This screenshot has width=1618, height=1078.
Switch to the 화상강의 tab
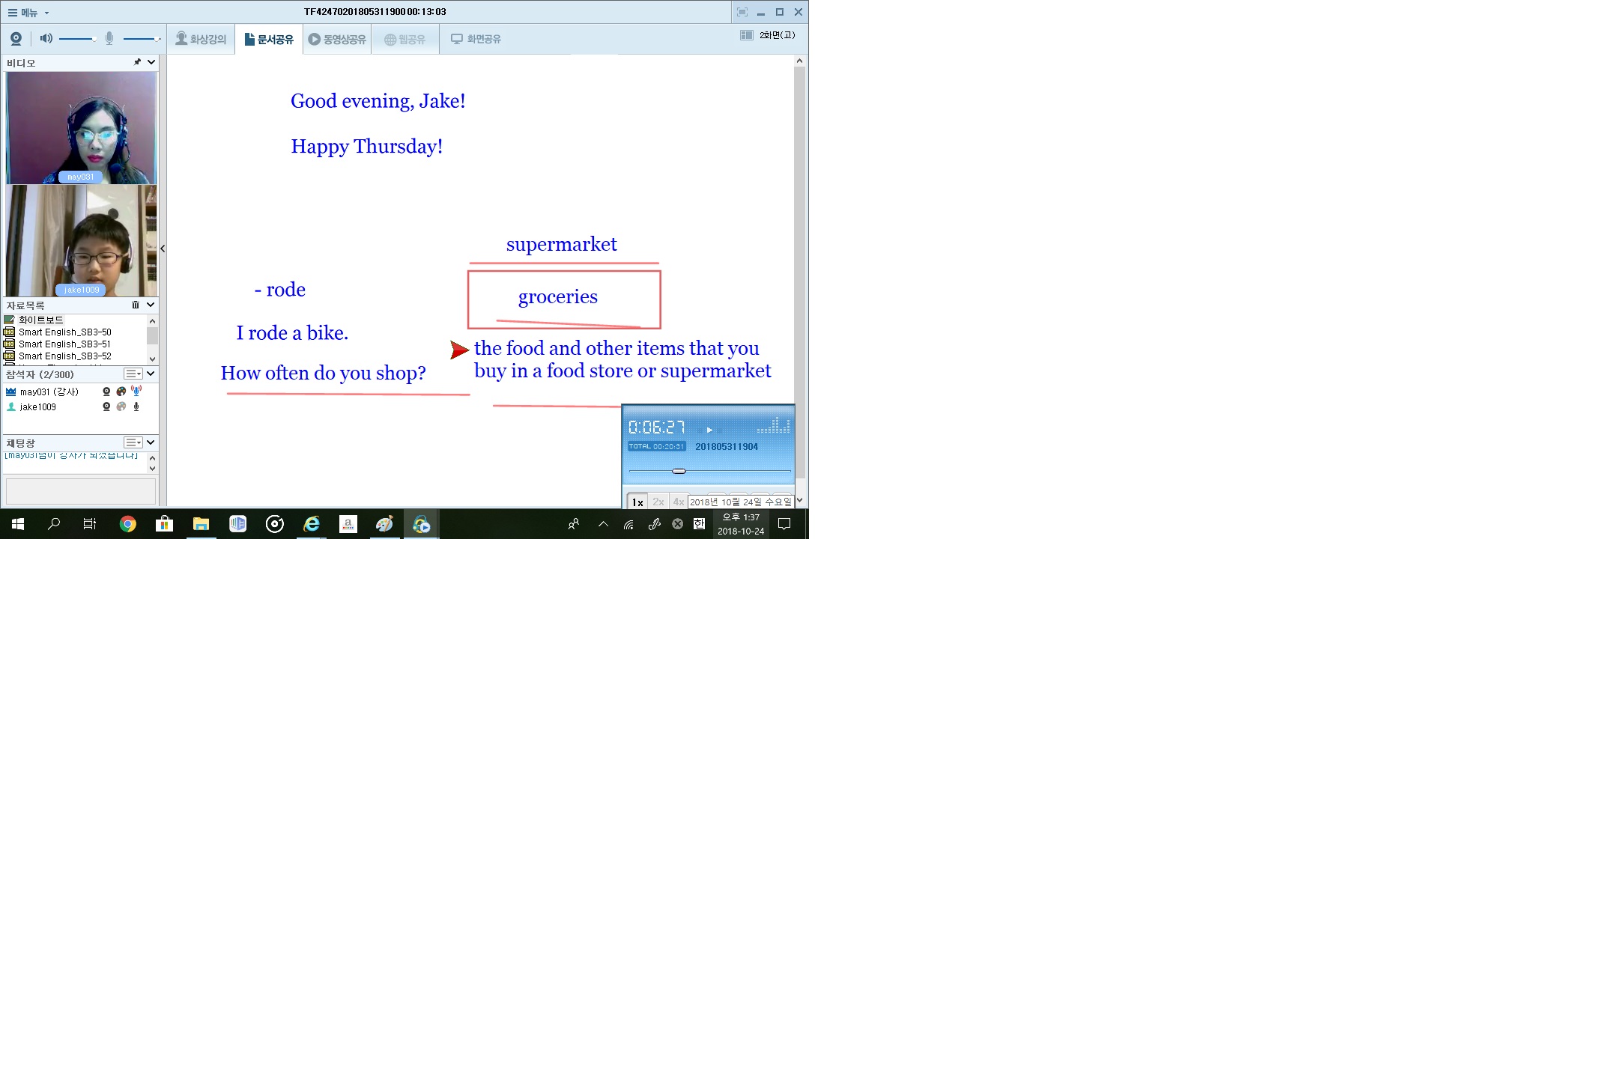(x=201, y=39)
